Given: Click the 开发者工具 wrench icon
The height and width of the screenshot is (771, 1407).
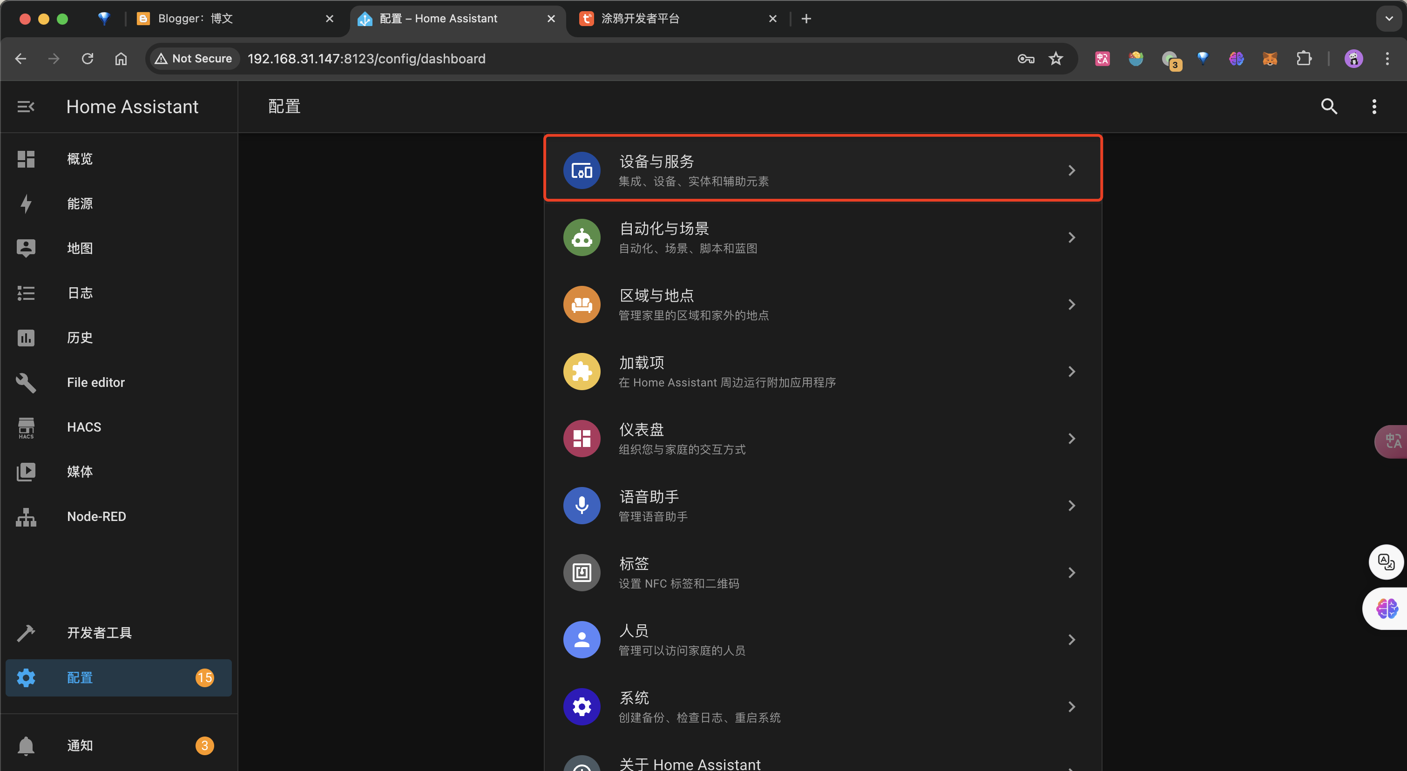Looking at the screenshot, I should [x=26, y=632].
